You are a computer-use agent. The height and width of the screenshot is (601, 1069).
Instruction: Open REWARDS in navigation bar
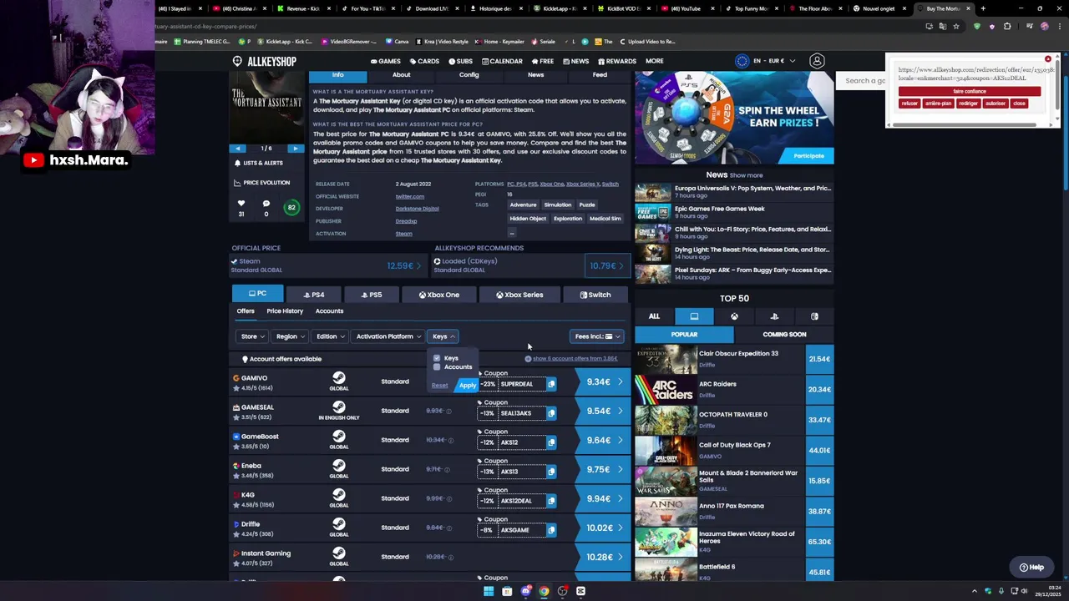point(616,61)
